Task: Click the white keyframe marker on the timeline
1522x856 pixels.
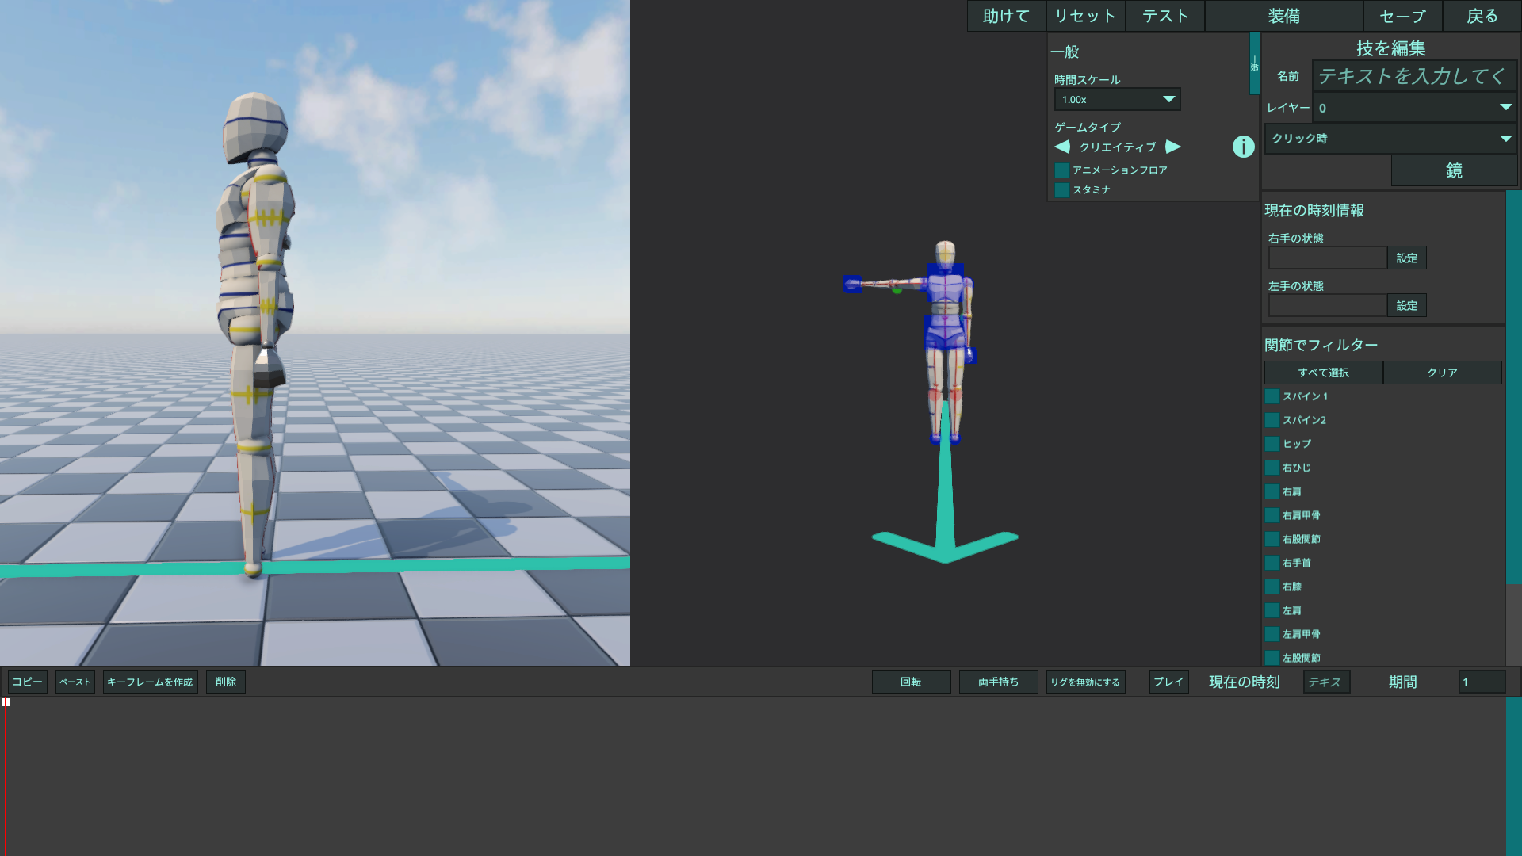Action: pyautogui.click(x=6, y=702)
